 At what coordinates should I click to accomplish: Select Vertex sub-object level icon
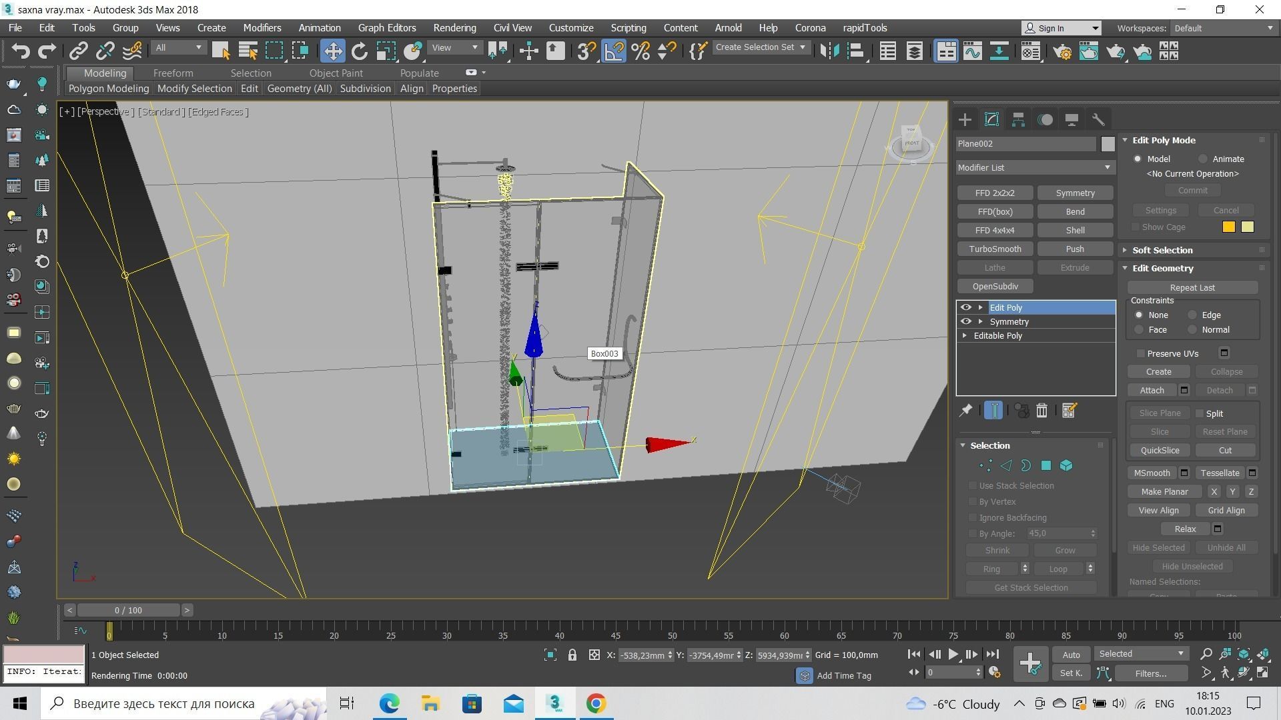[985, 465]
